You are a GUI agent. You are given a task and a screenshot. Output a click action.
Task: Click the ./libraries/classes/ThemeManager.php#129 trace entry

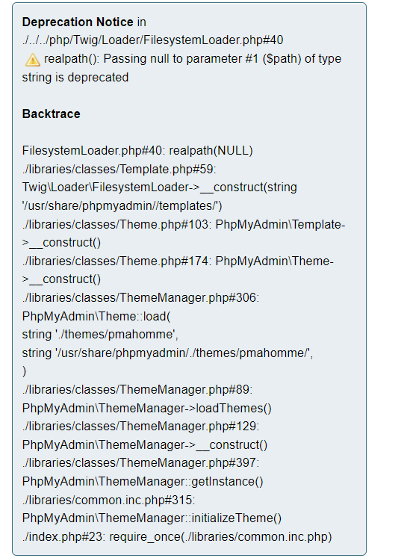(140, 427)
